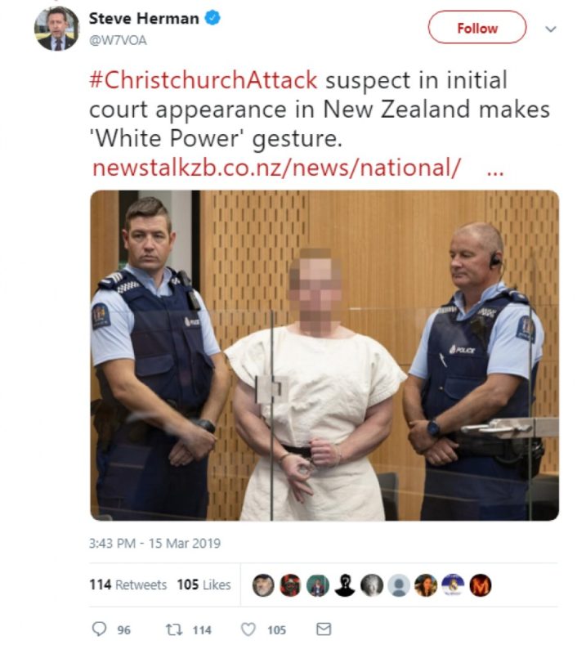Click the retweet arrows icon
586x654 pixels.
[174, 629]
